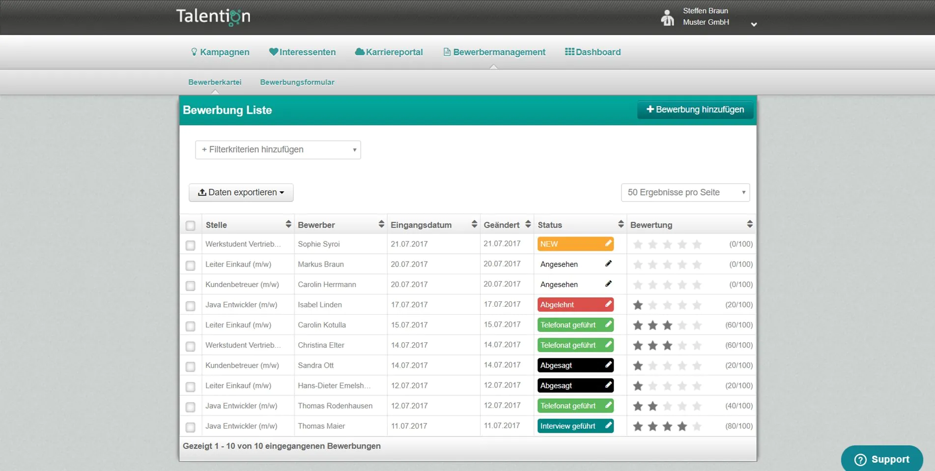Edit status pencil for Markus Braun
Screen dimensions: 935x471
(x=608, y=264)
